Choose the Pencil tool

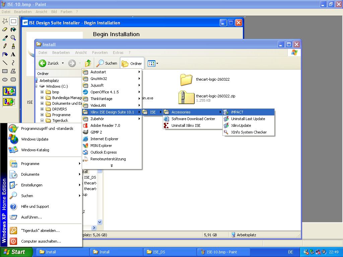[x=5, y=46]
